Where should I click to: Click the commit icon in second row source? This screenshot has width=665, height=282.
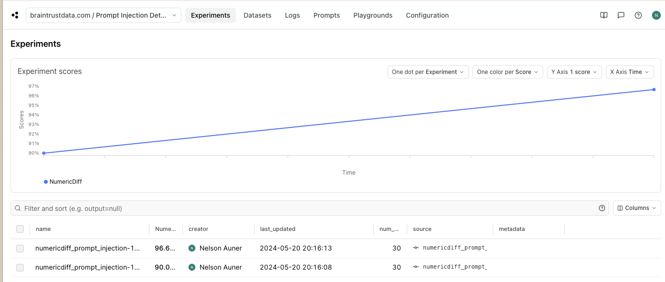point(416,267)
